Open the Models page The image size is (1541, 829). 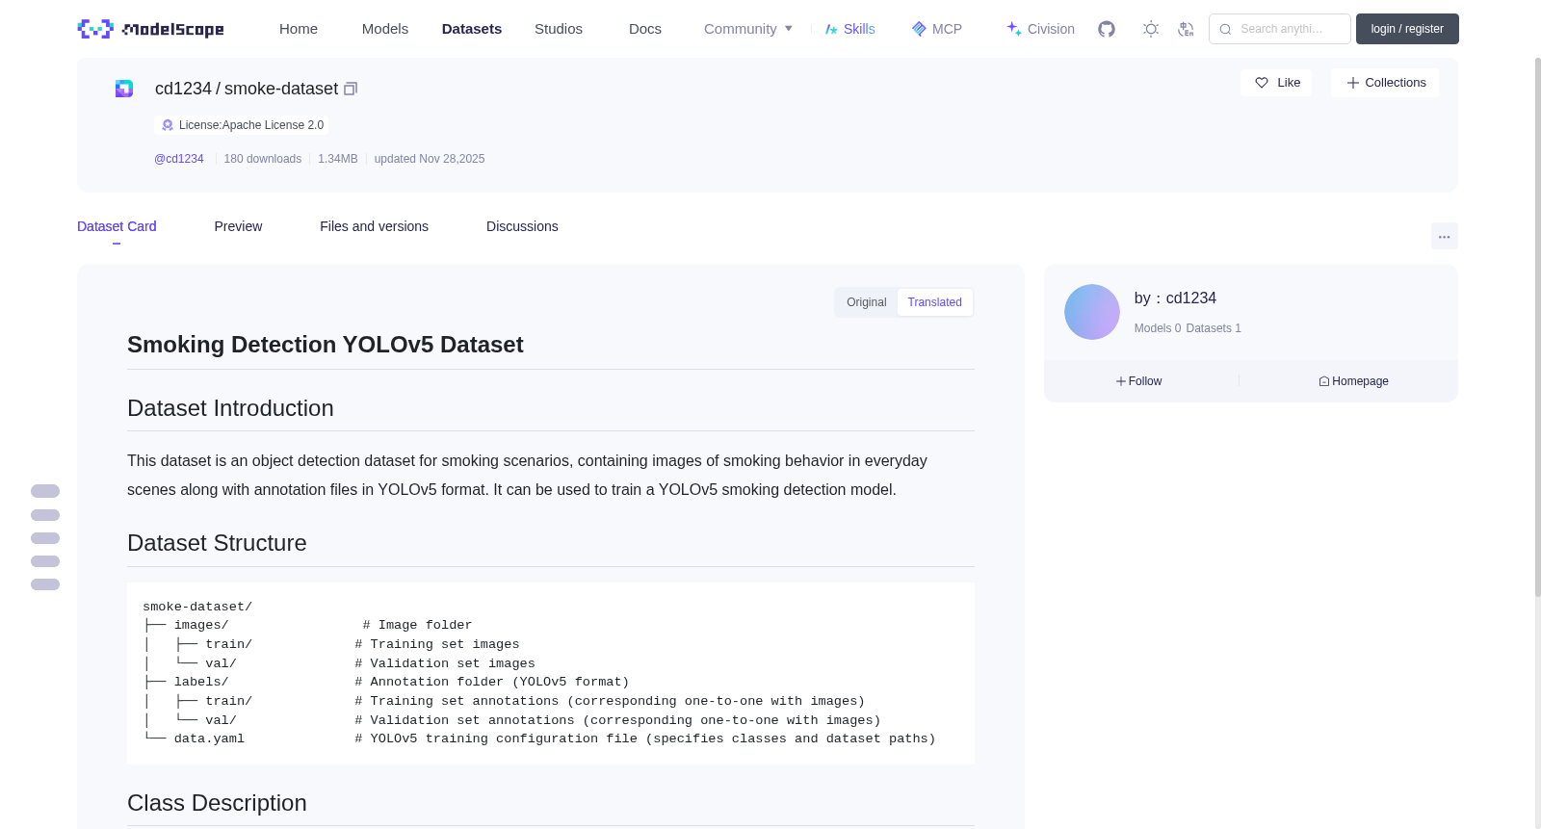point(385,29)
